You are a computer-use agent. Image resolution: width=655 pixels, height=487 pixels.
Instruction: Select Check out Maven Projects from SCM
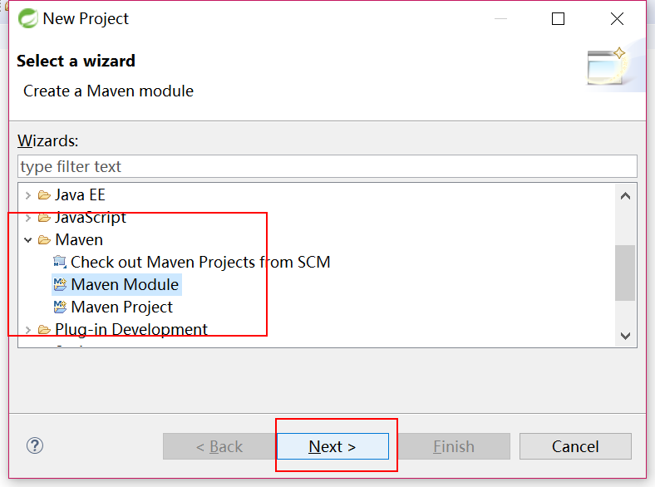coord(200,262)
